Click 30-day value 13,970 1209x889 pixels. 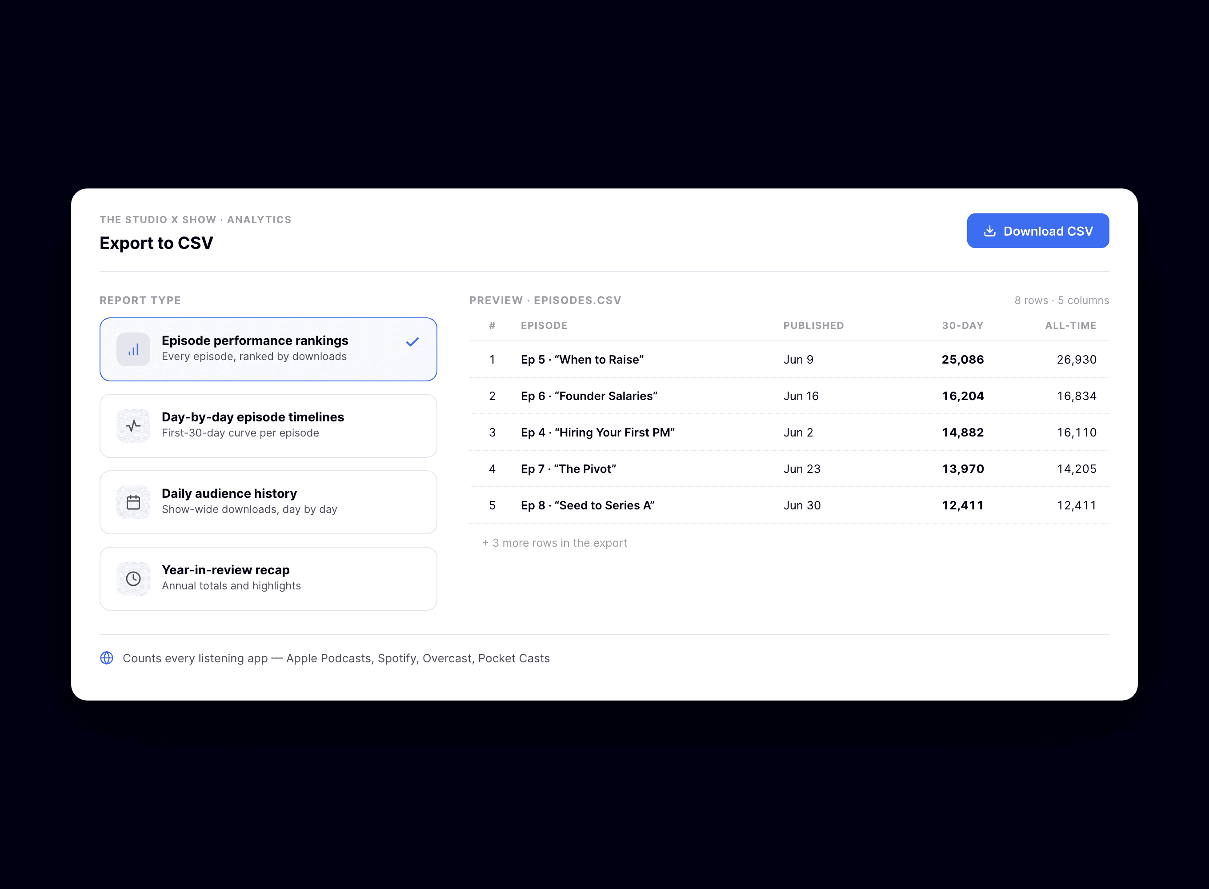[x=963, y=469]
